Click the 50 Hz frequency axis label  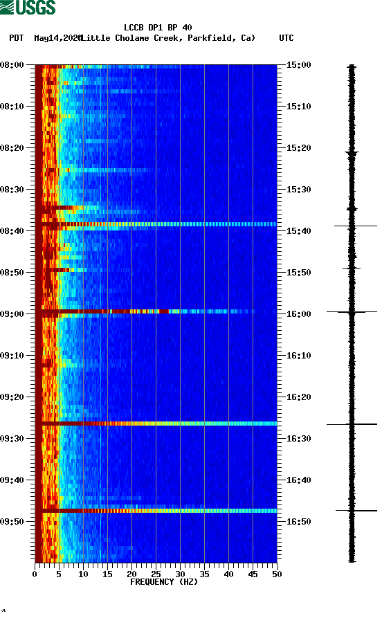tap(277, 574)
